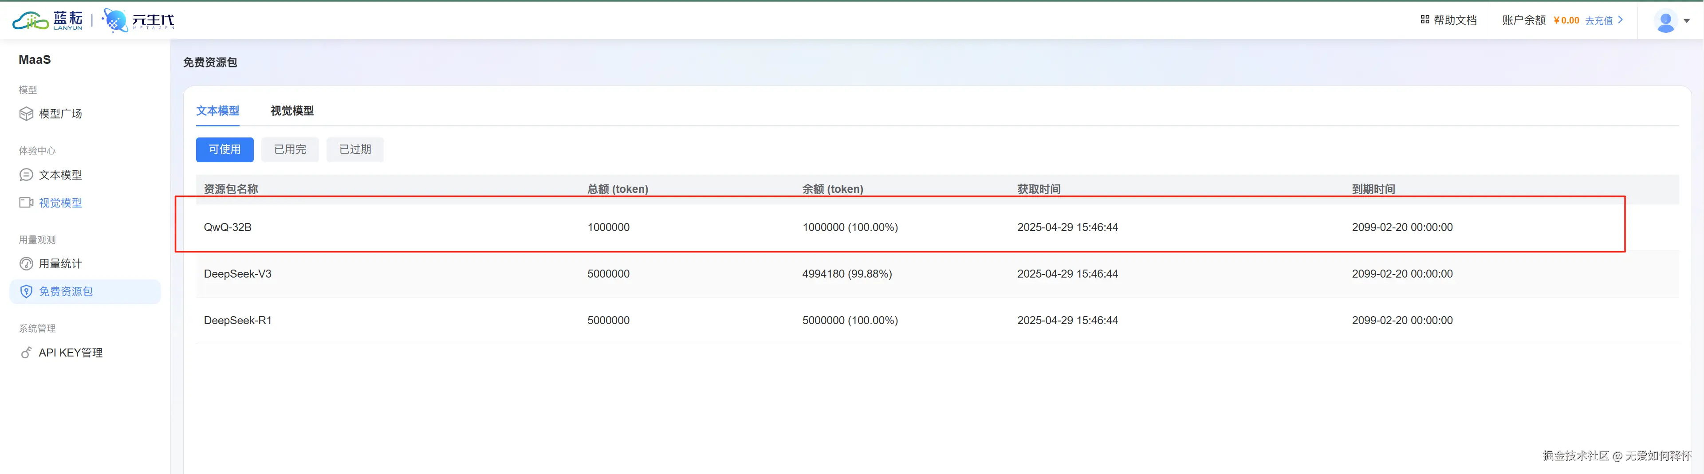Screen dimensions: 1704x474
Task: Click QwQ-32B total 1000000
Action: point(609,227)
